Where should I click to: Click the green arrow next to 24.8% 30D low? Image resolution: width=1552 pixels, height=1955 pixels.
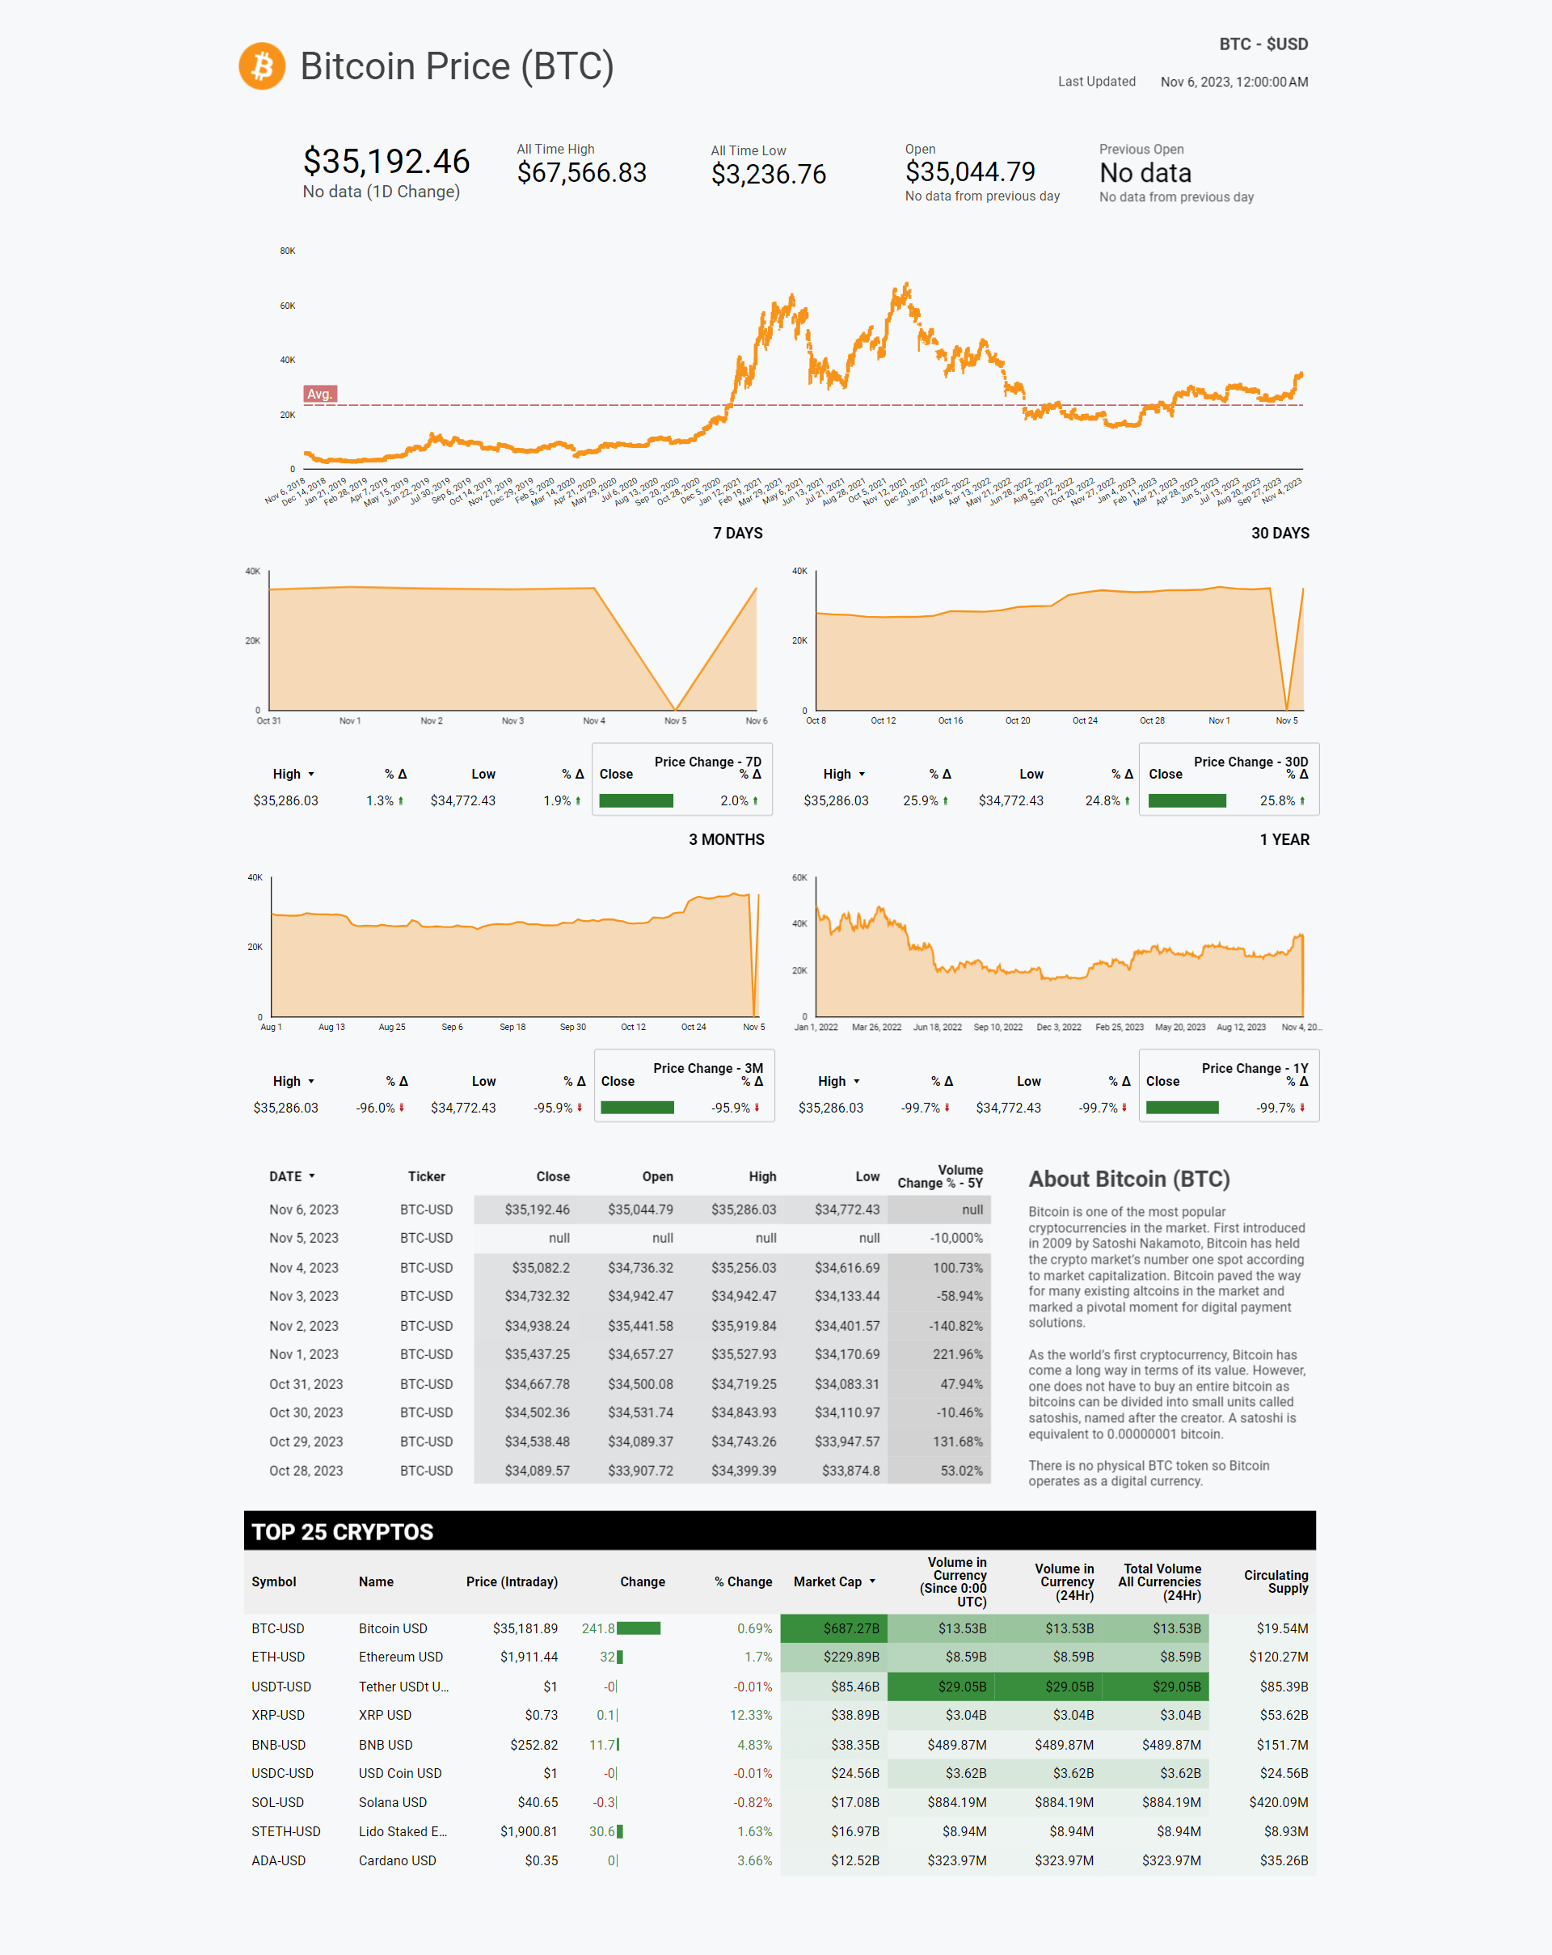(x=1128, y=800)
